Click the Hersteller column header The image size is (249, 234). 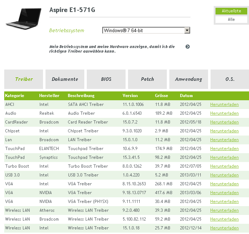pyautogui.click(x=49, y=96)
